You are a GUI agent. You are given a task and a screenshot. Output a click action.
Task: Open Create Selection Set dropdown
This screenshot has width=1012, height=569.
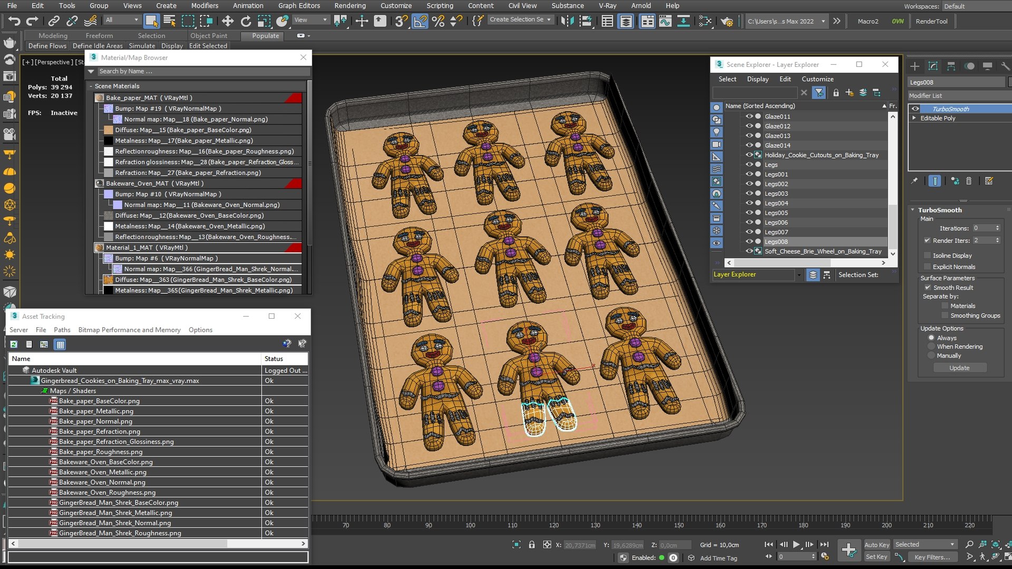coord(520,19)
